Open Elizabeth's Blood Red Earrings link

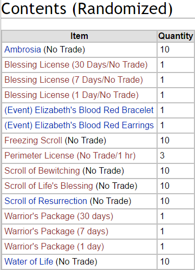[x=79, y=126]
